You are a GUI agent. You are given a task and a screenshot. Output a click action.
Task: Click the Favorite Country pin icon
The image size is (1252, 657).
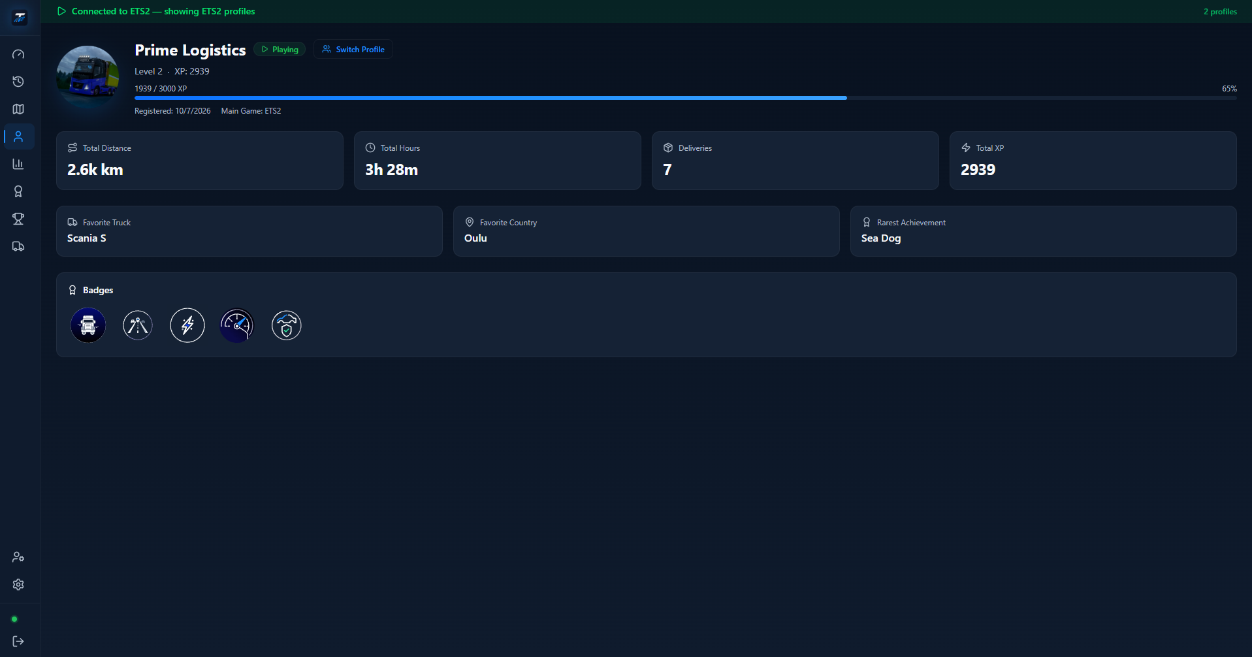pos(470,222)
